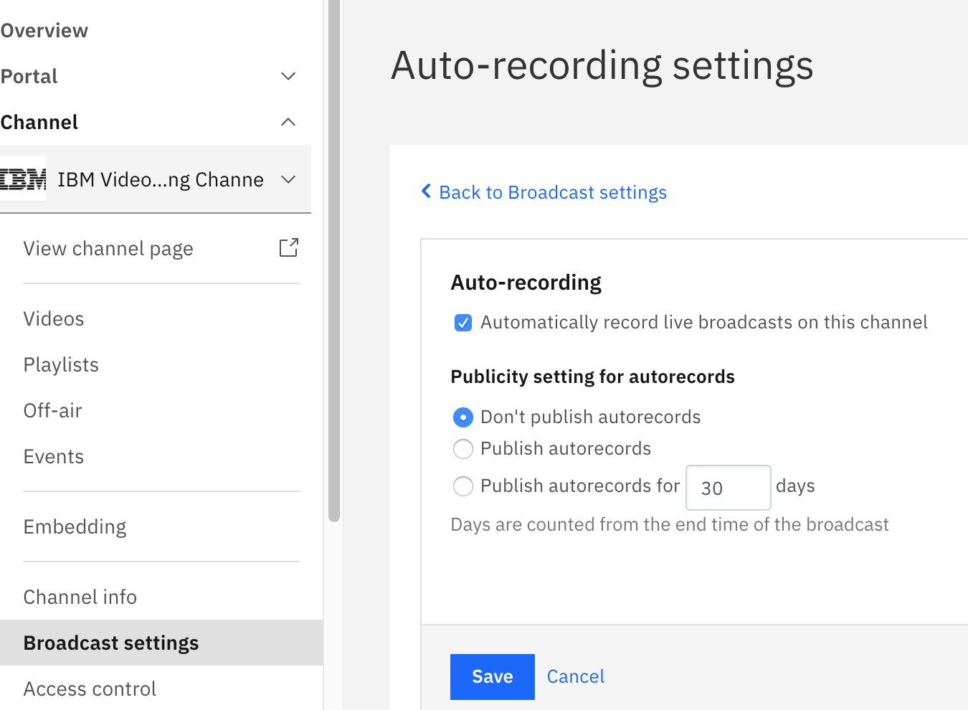Image resolution: width=968 pixels, height=710 pixels.
Task: Open the external link icon beside View channel page
Action: 288,248
